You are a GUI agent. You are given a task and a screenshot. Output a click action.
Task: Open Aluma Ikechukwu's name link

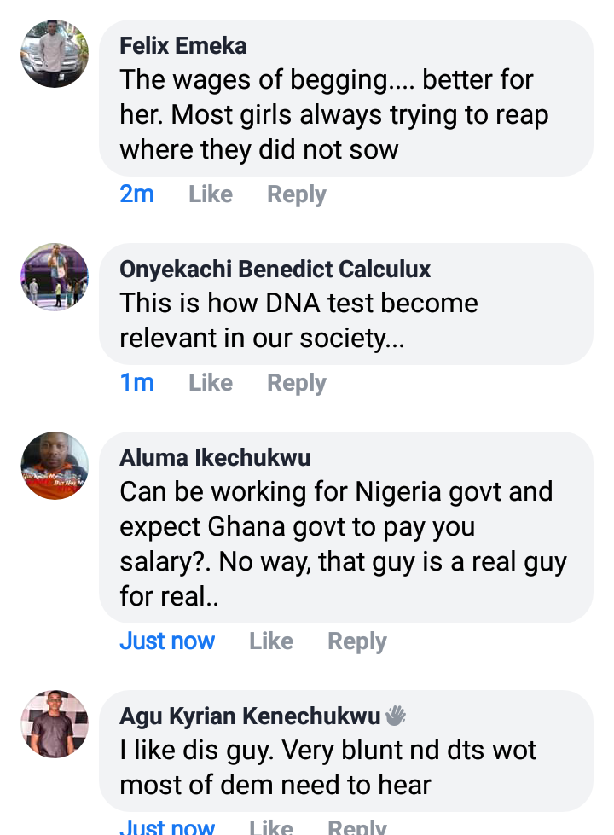pos(215,457)
